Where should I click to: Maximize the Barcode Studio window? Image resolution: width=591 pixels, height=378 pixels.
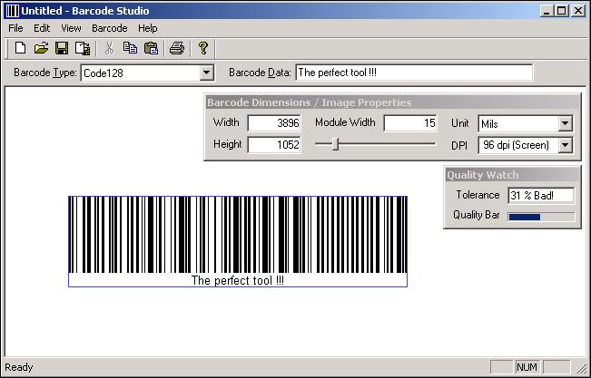[x=562, y=11]
